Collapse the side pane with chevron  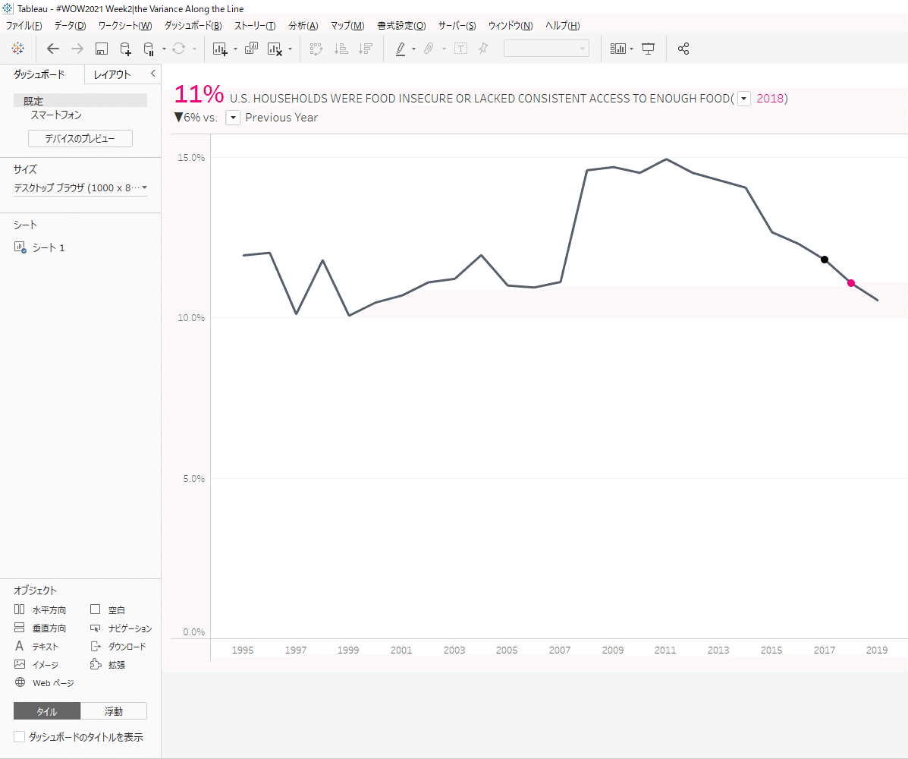153,74
